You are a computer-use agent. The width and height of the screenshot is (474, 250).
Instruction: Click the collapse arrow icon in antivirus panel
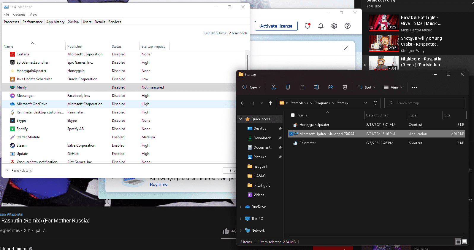coord(345,48)
